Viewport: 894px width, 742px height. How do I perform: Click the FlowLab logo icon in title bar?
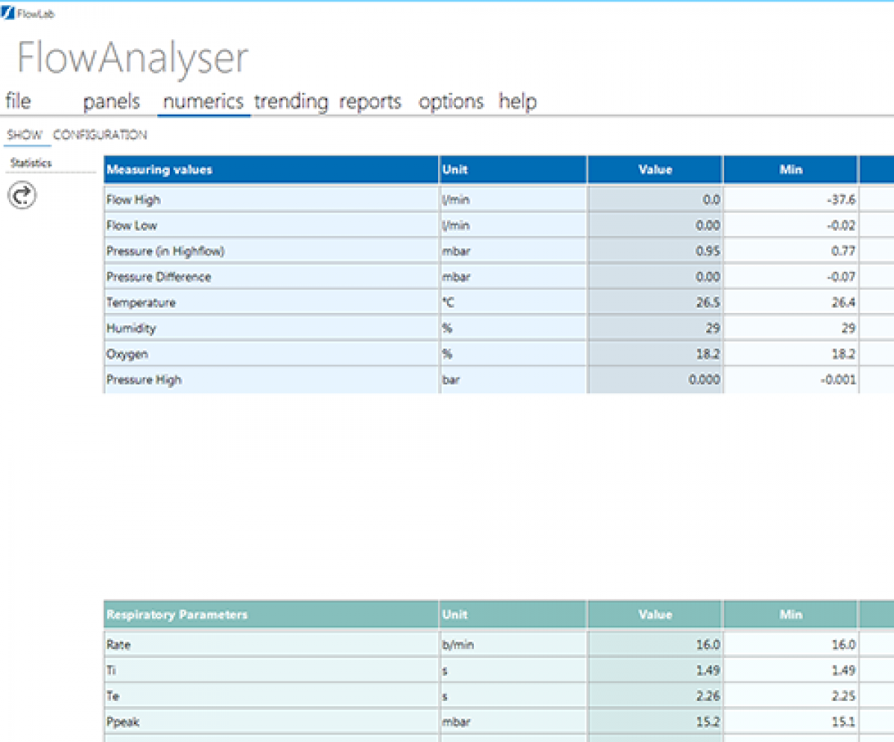pos(8,13)
